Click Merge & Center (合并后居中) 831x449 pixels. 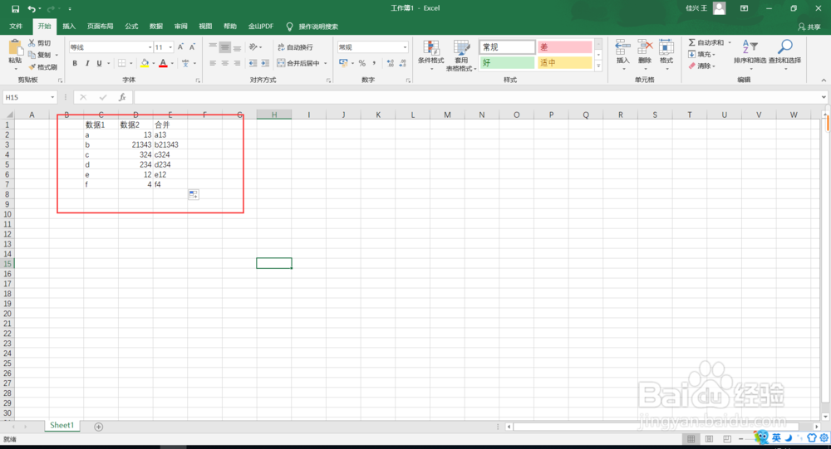click(x=298, y=63)
